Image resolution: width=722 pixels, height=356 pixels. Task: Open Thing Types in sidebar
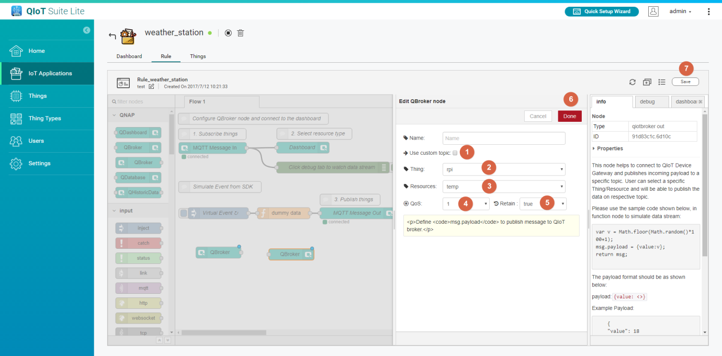(44, 119)
